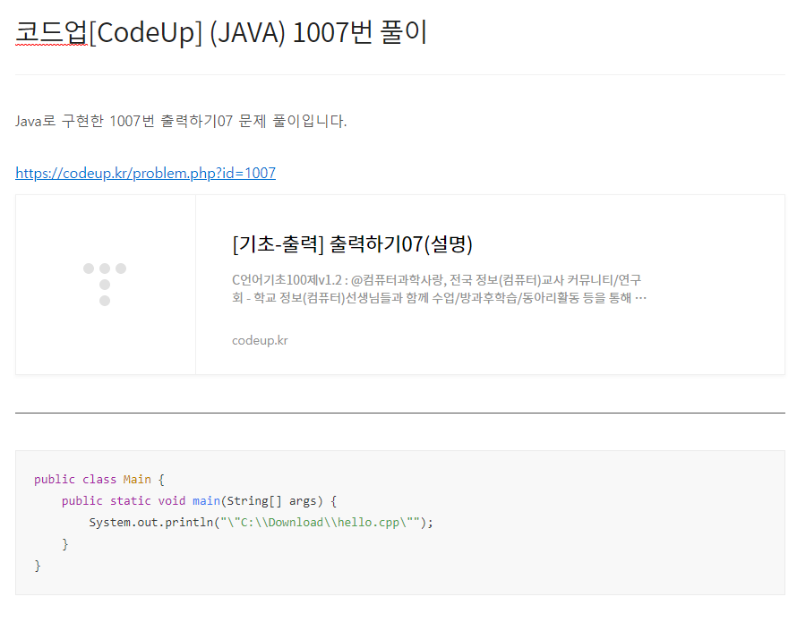Viewport: 797px width, 631px height.
Task: Click the 'String[] args' parameter in code
Action: click(x=271, y=501)
